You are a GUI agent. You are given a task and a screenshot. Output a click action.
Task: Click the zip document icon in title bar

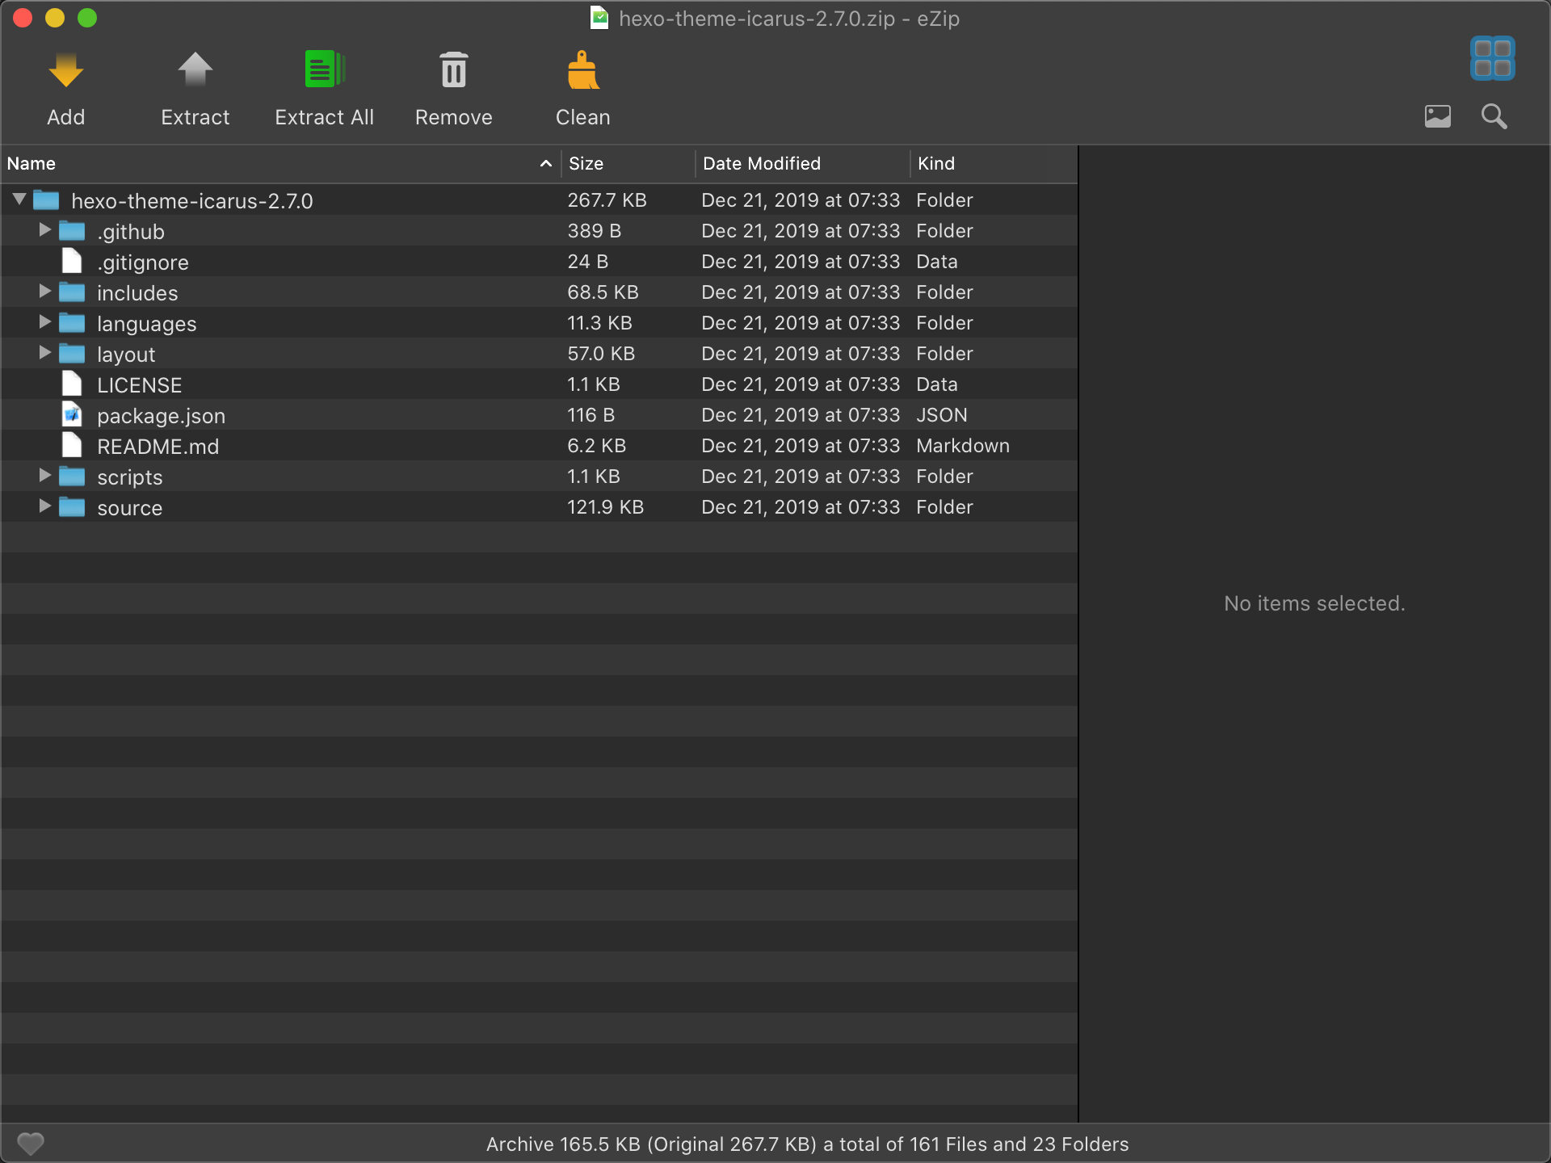click(599, 18)
